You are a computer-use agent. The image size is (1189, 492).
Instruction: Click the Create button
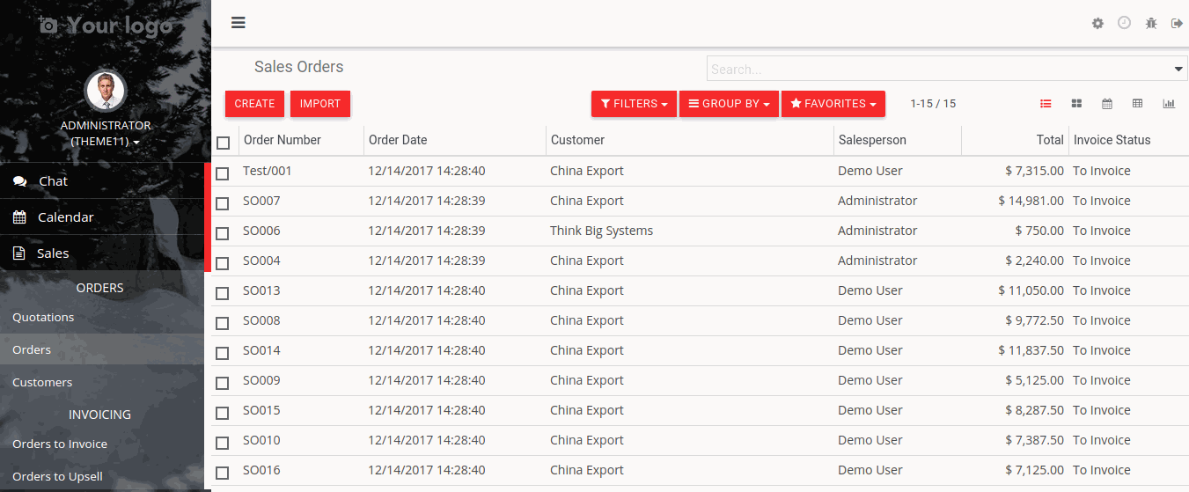[254, 104]
